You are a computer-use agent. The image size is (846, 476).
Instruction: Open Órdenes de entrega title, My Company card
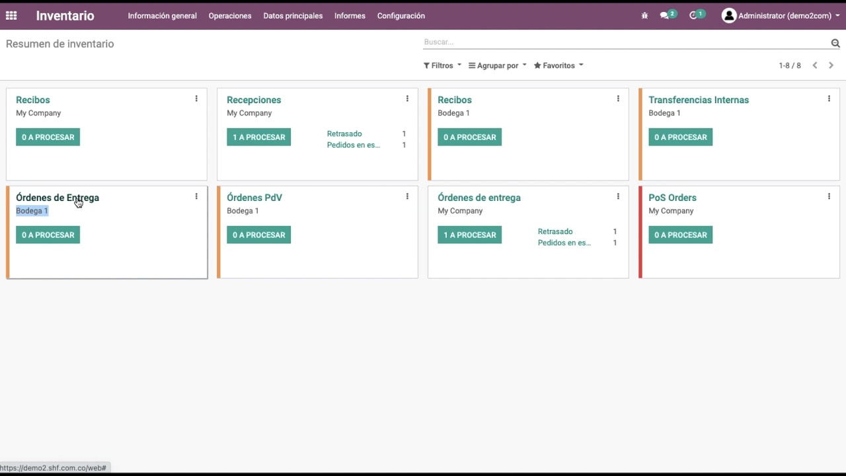(x=479, y=198)
